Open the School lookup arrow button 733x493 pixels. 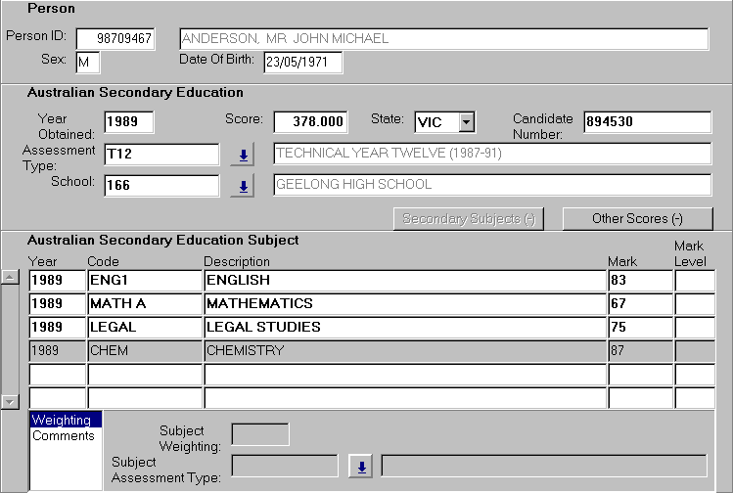242,186
